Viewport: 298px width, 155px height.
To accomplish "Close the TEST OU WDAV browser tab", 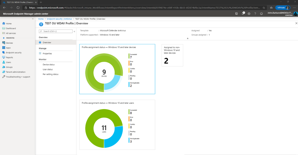I will [x=36, y=2].
